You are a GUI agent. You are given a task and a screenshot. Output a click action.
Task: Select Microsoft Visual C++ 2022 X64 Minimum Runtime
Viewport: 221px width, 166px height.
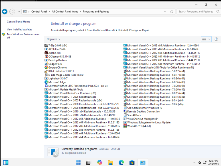(x=162, y=56)
